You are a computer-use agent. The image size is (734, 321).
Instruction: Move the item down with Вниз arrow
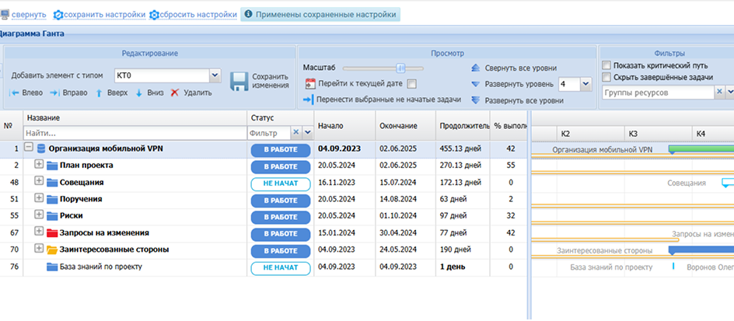click(139, 92)
